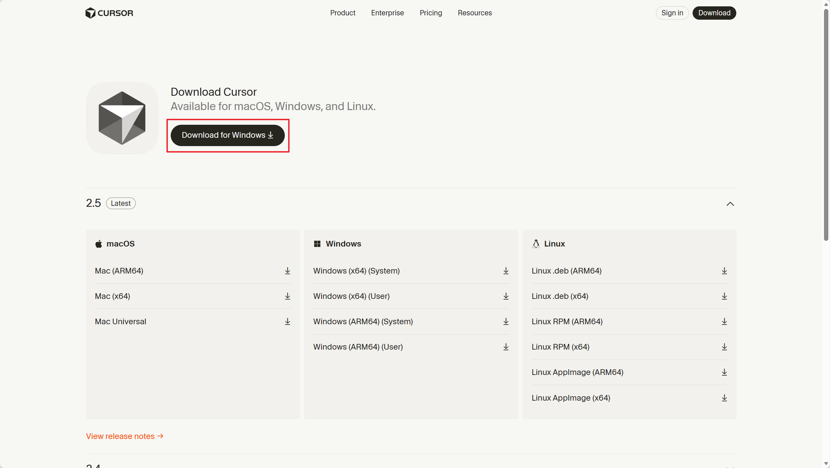Open the Enterprise nav item
The height and width of the screenshot is (468, 830).
pyautogui.click(x=387, y=13)
